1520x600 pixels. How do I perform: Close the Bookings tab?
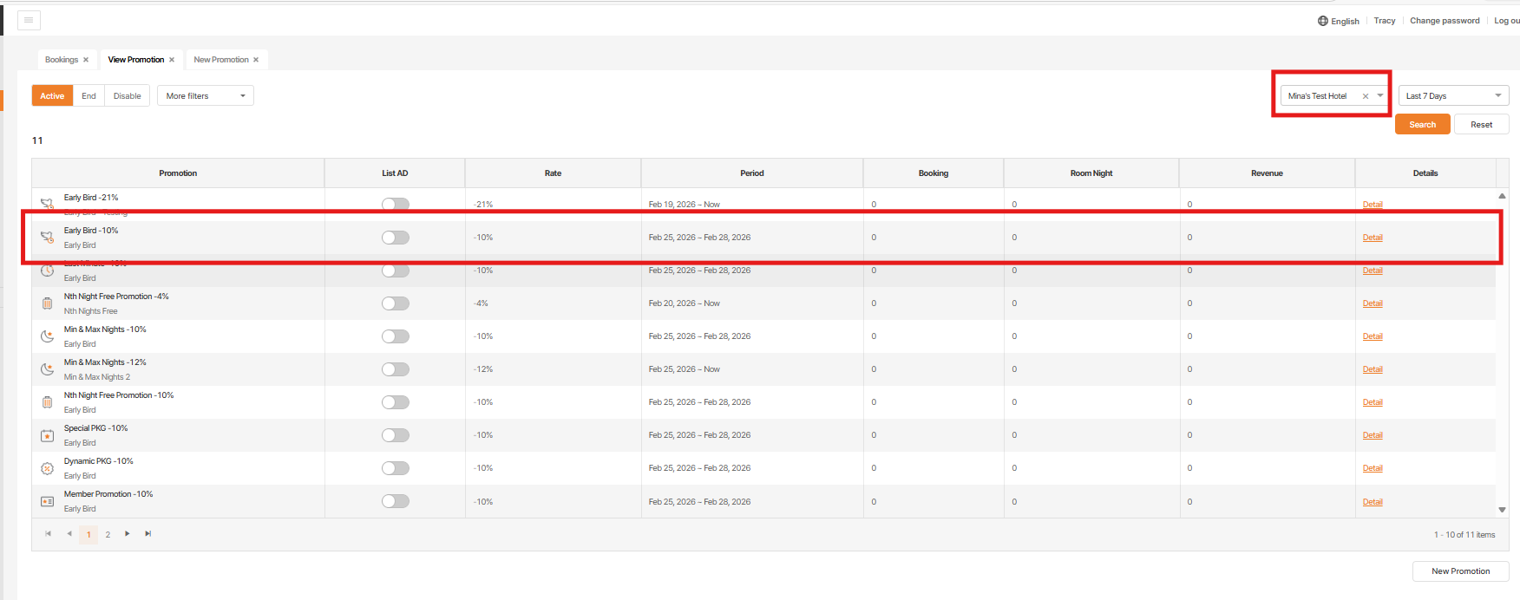click(86, 60)
